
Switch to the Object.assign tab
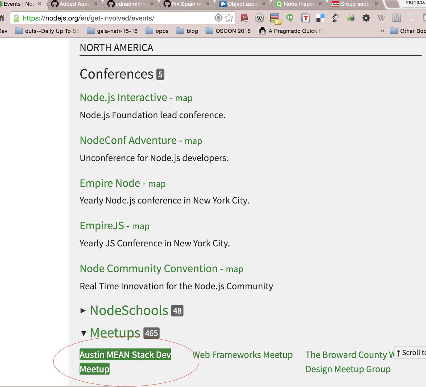[x=242, y=4]
